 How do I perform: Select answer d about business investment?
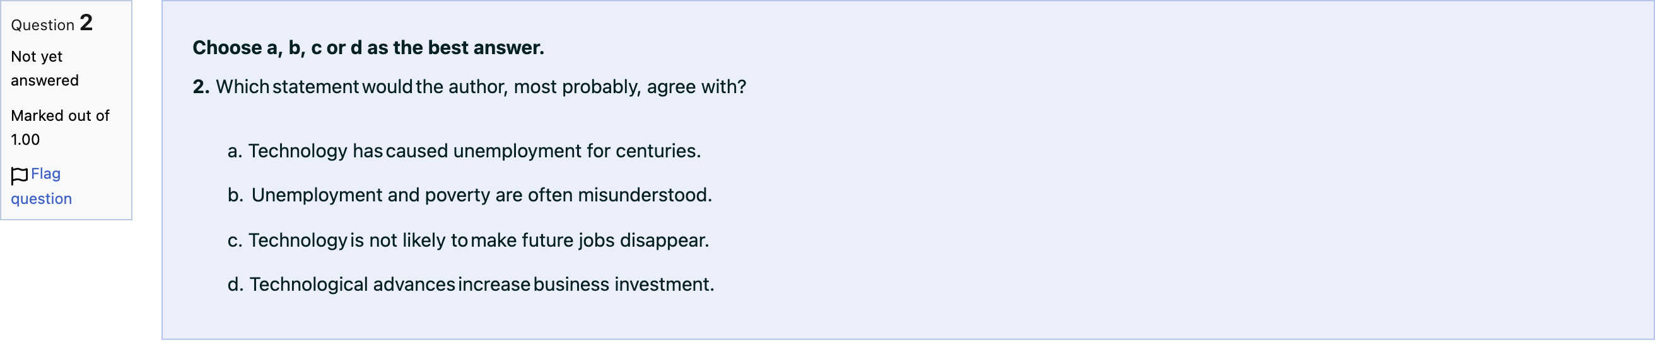(471, 284)
